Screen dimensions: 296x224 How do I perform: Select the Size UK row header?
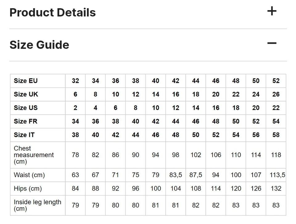[26, 94]
